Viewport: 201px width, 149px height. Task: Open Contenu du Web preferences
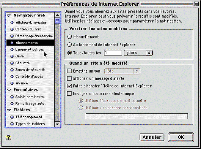pyautogui.click(x=28, y=29)
